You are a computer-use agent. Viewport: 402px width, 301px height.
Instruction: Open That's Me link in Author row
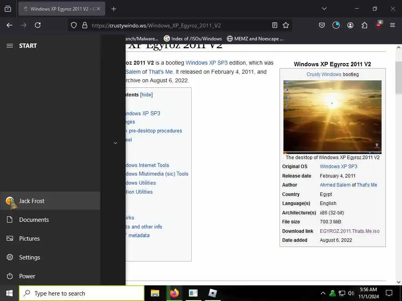click(x=367, y=185)
